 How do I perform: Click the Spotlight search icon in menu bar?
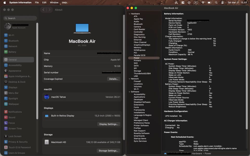coord(216,3)
